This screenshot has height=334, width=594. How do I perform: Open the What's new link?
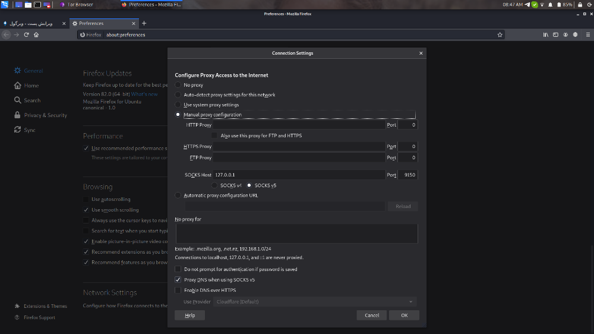(x=144, y=94)
